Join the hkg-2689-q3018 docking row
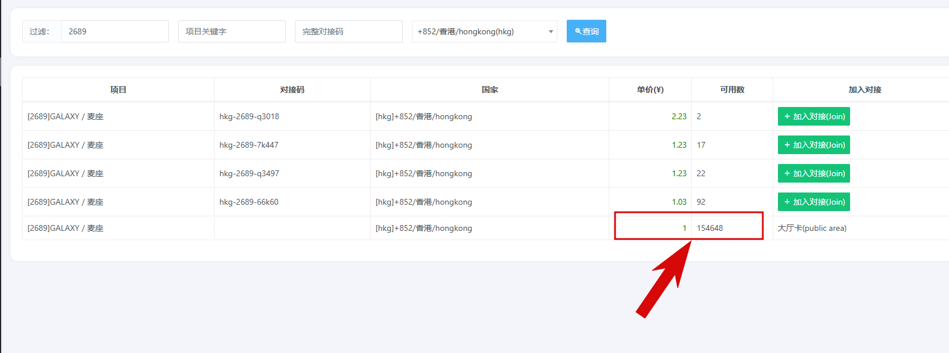Screen dimensions: 949x353 [x=813, y=116]
